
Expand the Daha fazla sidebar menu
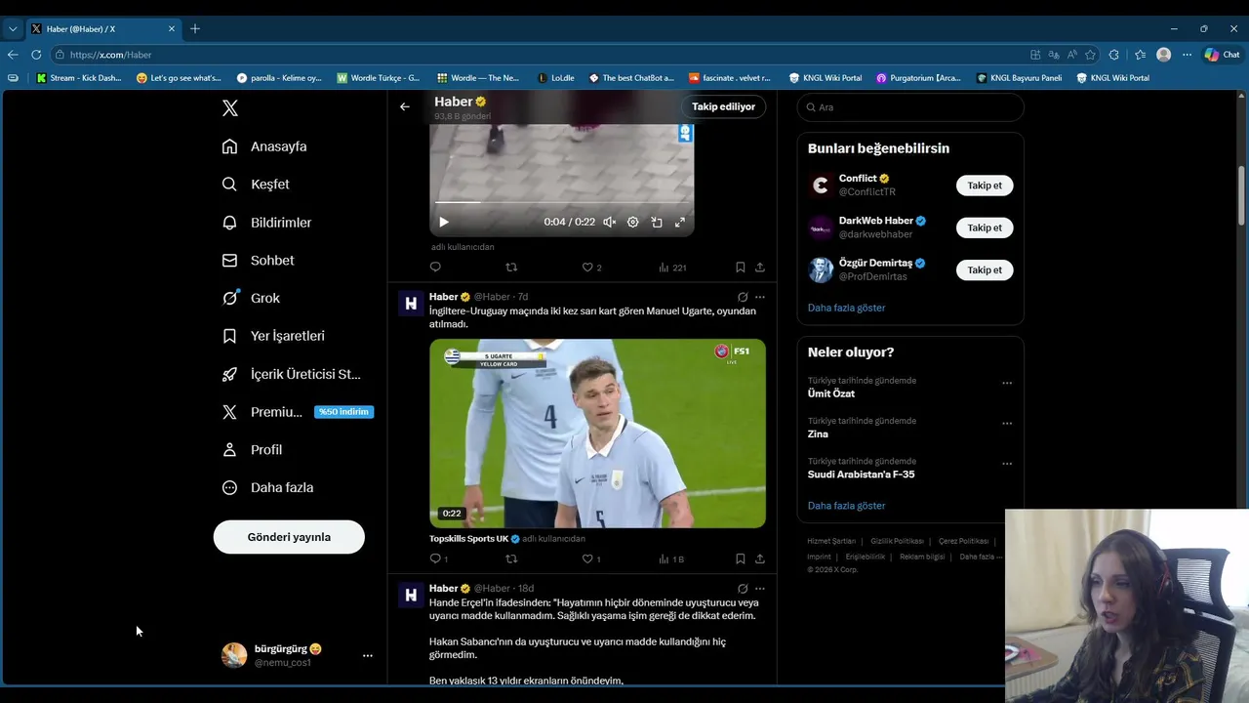coord(268,487)
